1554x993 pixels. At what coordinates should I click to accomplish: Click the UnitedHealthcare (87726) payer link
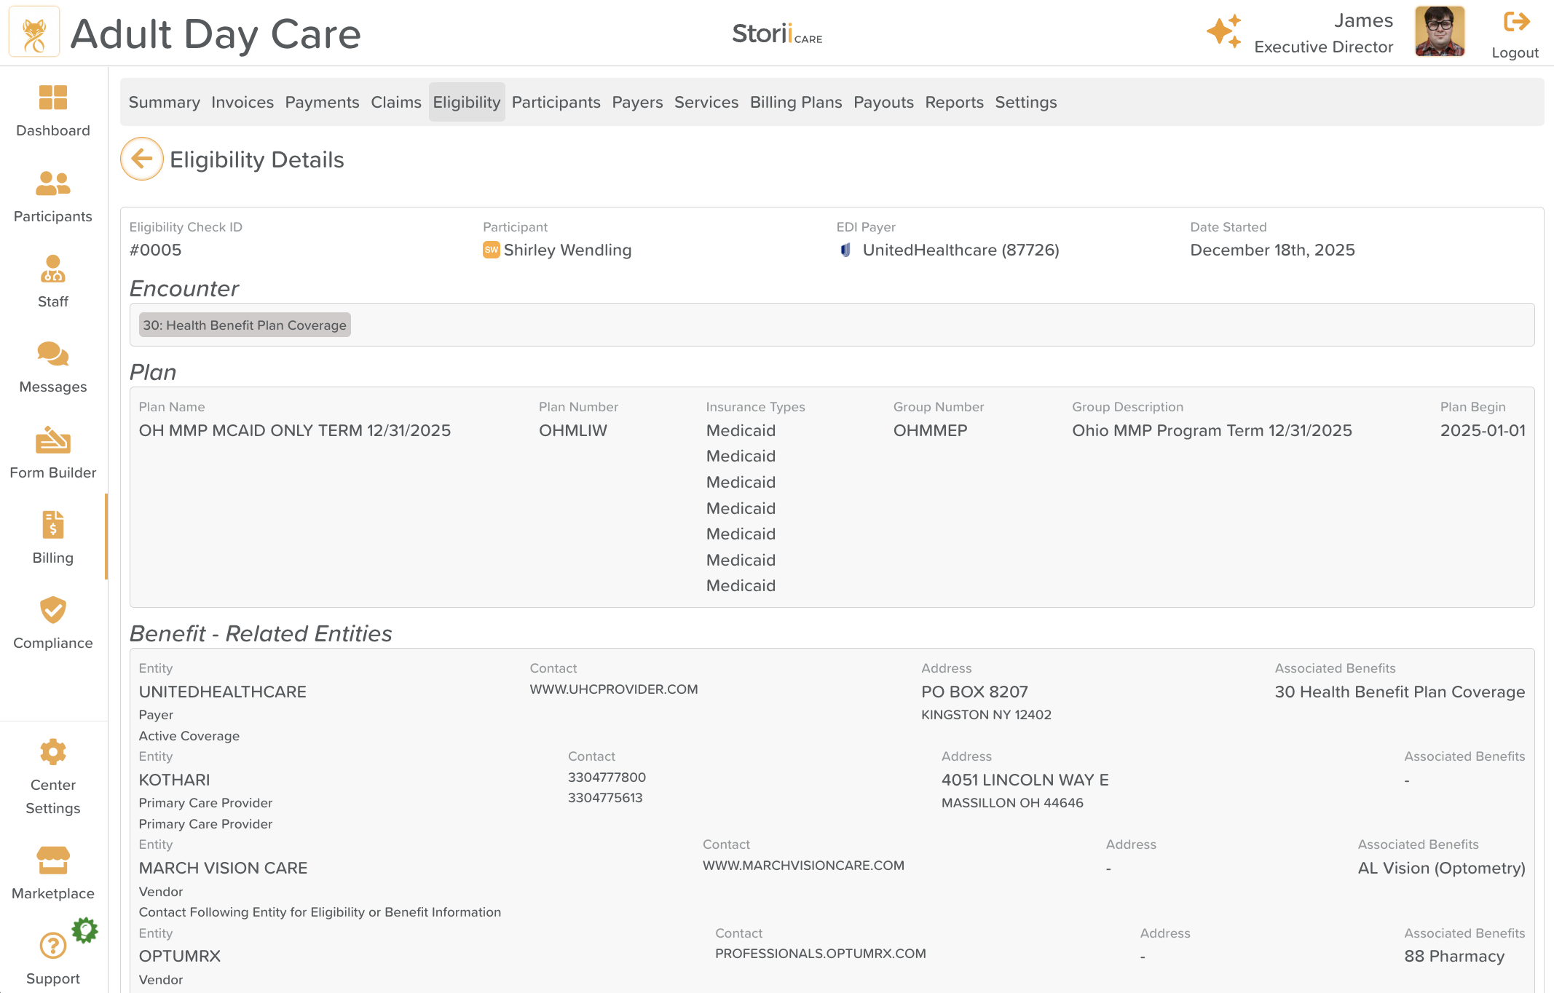click(x=960, y=250)
